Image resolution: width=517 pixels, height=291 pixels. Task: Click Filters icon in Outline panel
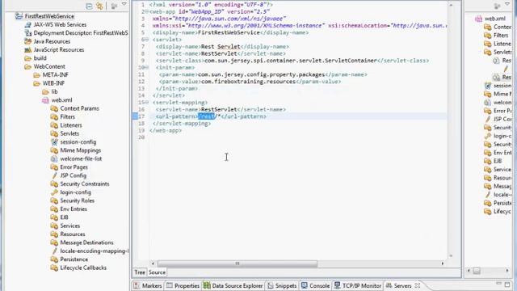488,36
